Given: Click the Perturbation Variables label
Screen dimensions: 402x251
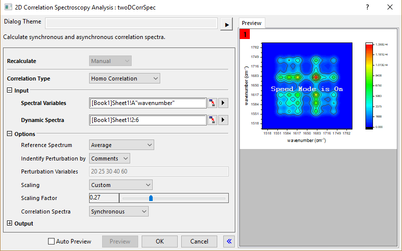Looking at the screenshot, I should 50,171.
